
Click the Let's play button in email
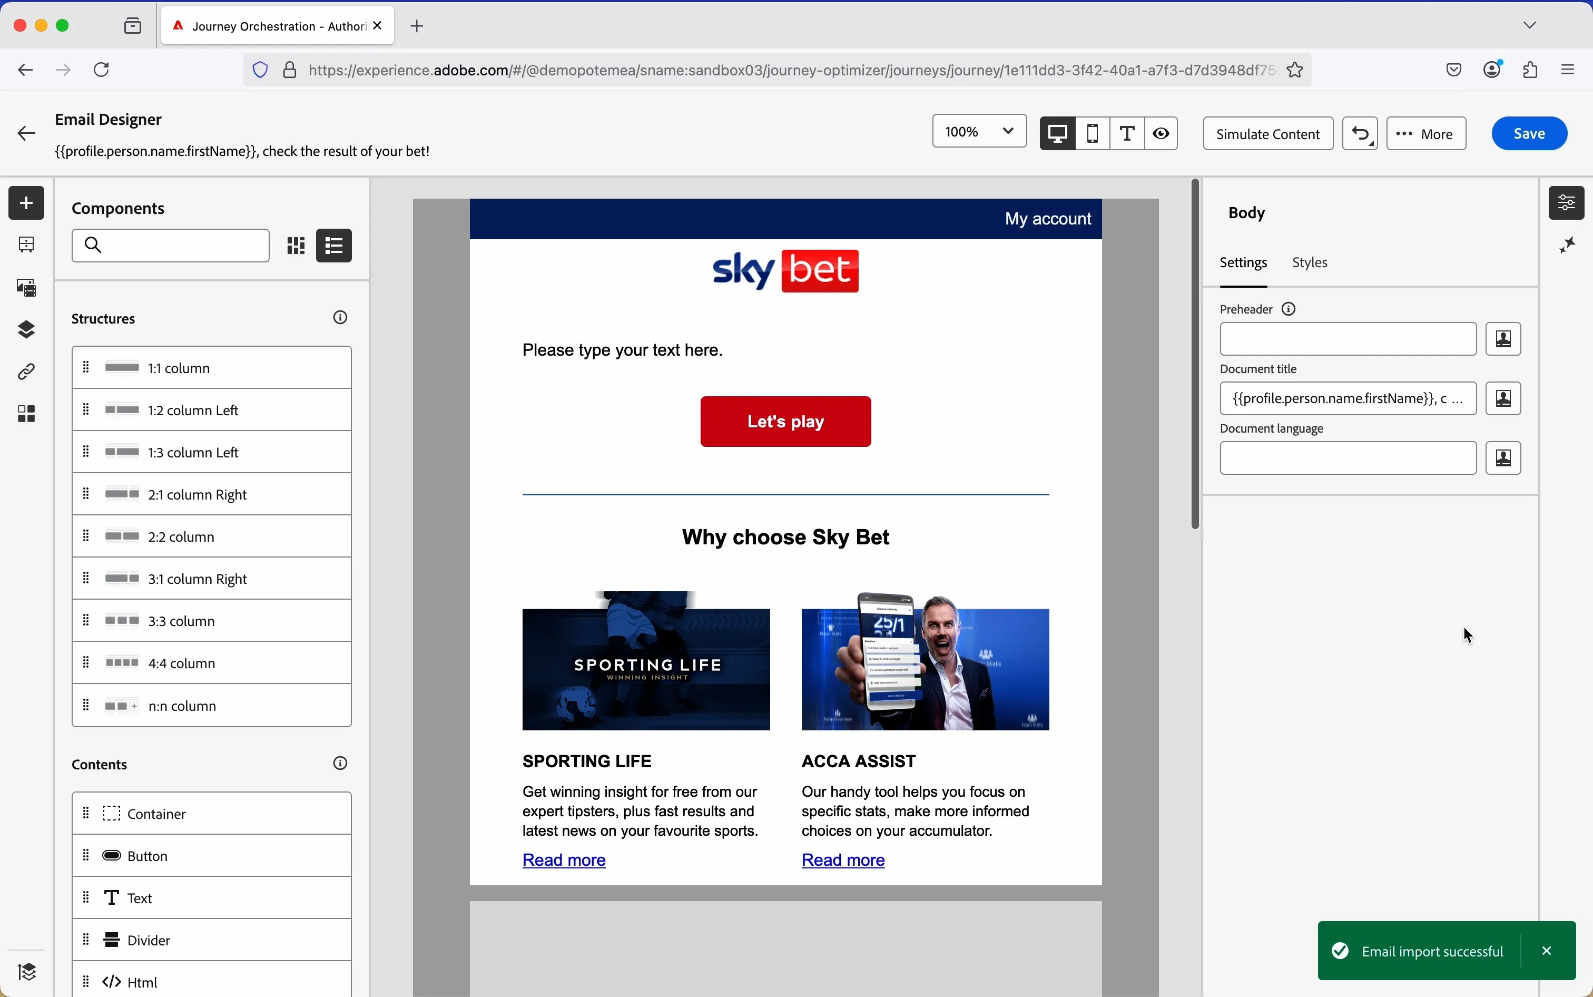785,422
